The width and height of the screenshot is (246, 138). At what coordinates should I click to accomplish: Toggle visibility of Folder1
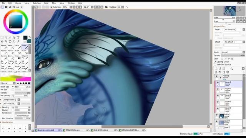pyautogui.click(x=217, y=76)
